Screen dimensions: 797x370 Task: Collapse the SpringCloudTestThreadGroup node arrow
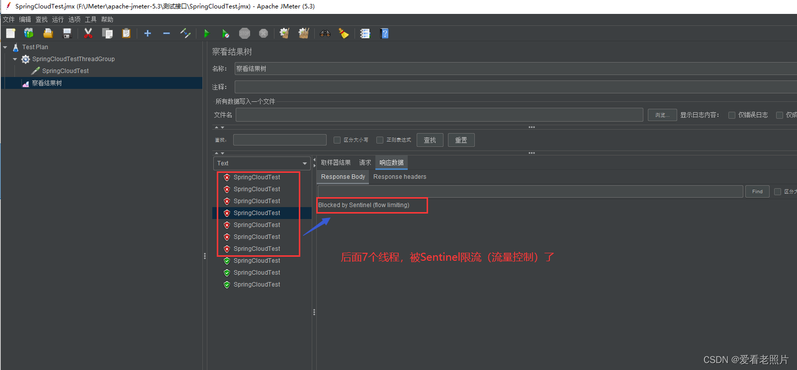point(15,59)
